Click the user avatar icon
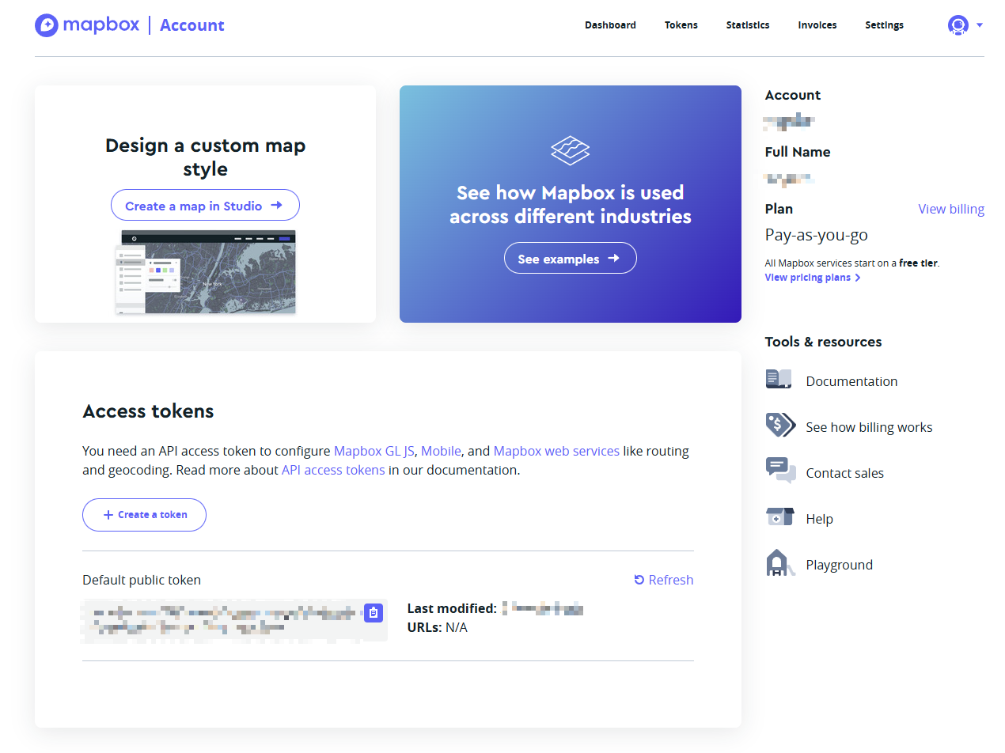1005x753 pixels. [x=958, y=25]
